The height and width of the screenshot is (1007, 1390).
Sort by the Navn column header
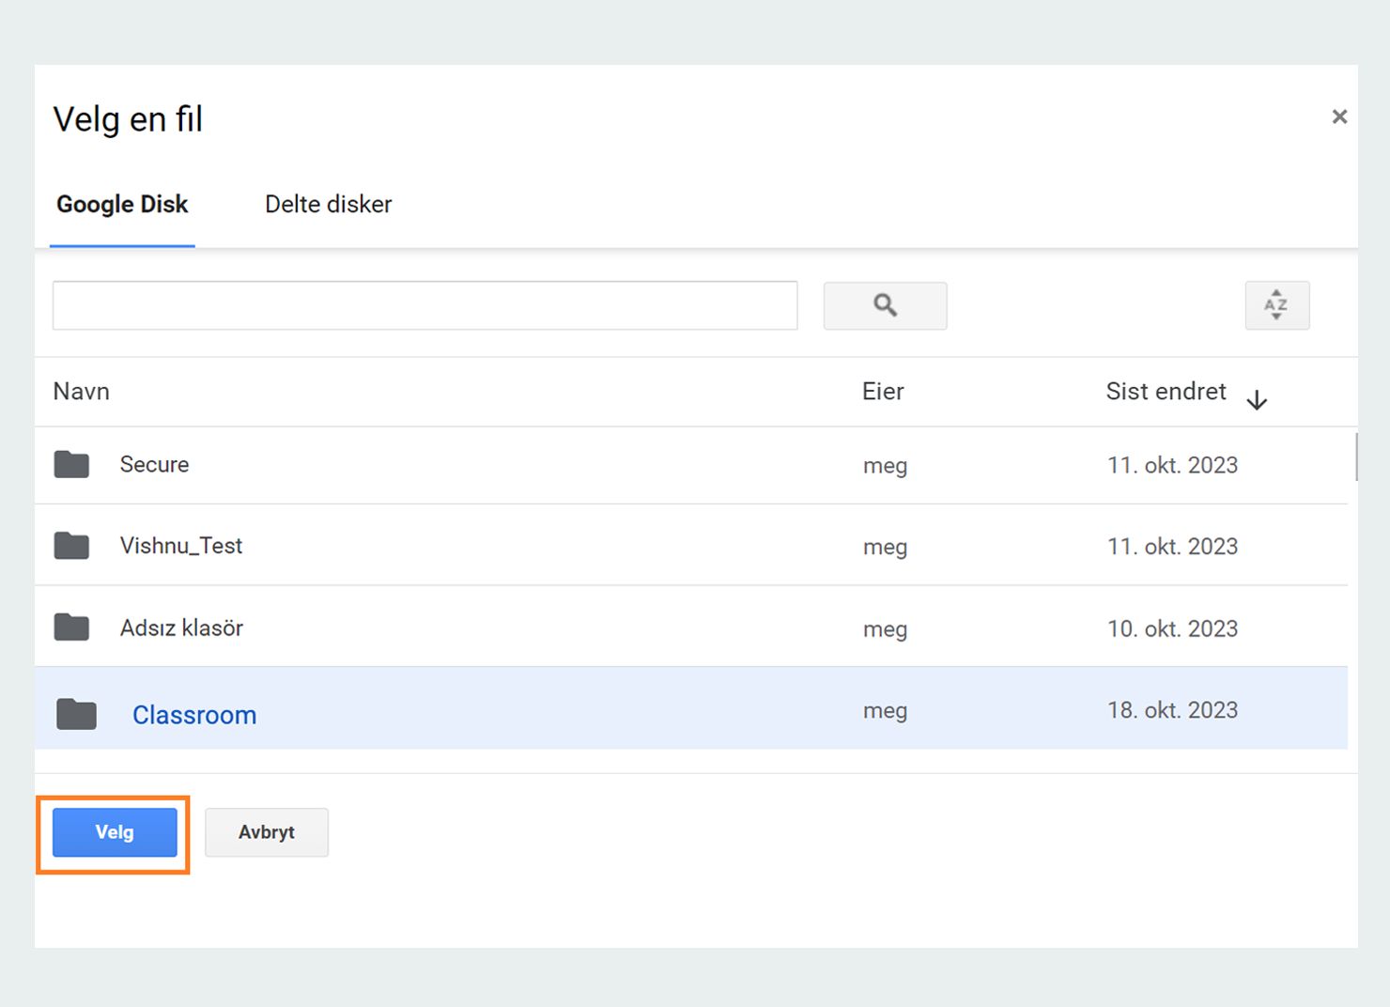82,392
